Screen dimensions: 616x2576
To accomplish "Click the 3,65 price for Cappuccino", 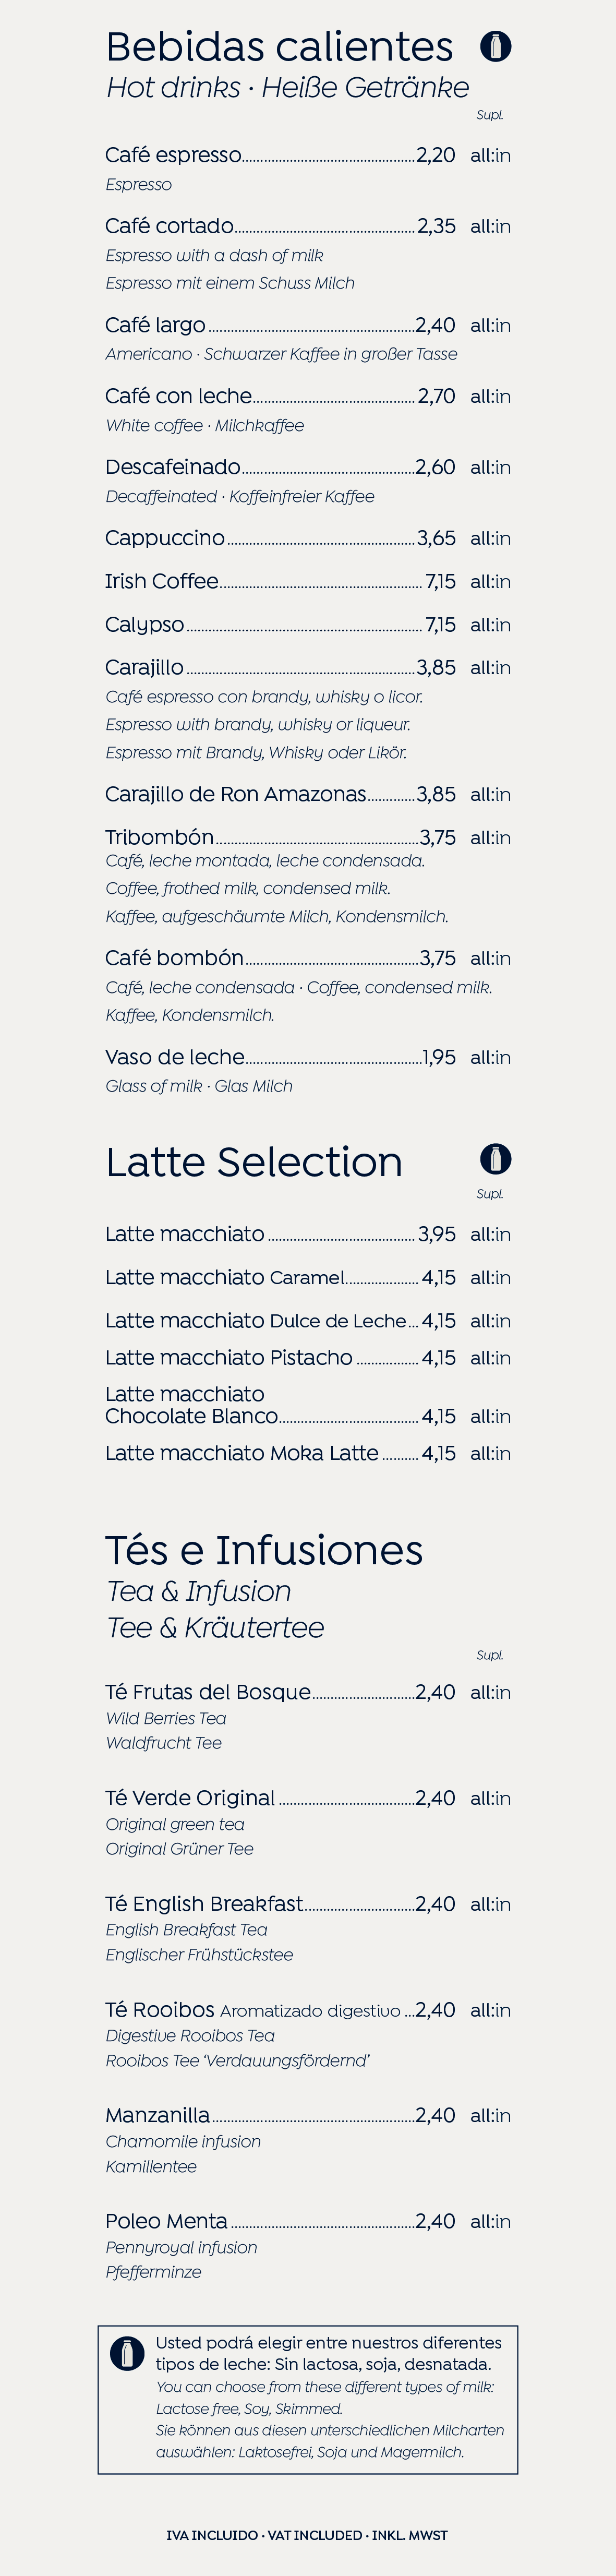I will [x=436, y=538].
